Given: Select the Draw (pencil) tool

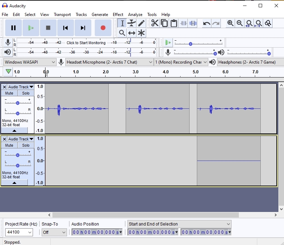Looking at the screenshot, I should pyautogui.click(x=141, y=23).
